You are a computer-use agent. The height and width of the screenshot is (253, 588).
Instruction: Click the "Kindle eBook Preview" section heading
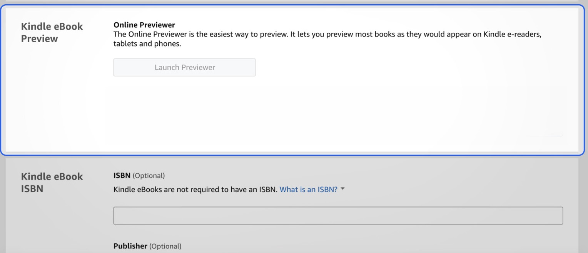(x=52, y=32)
